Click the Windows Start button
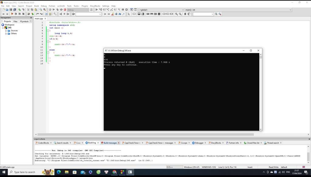311x177 pixels. (x=4, y=172)
